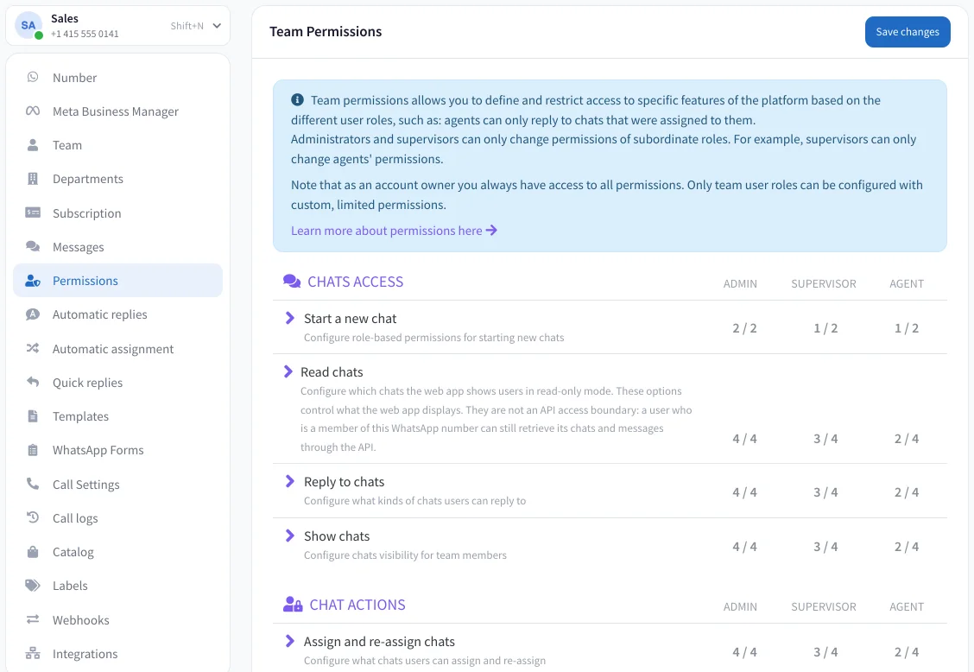This screenshot has height=672, width=974.
Task: Click the Catalog shopping bag icon
Action: (x=32, y=551)
